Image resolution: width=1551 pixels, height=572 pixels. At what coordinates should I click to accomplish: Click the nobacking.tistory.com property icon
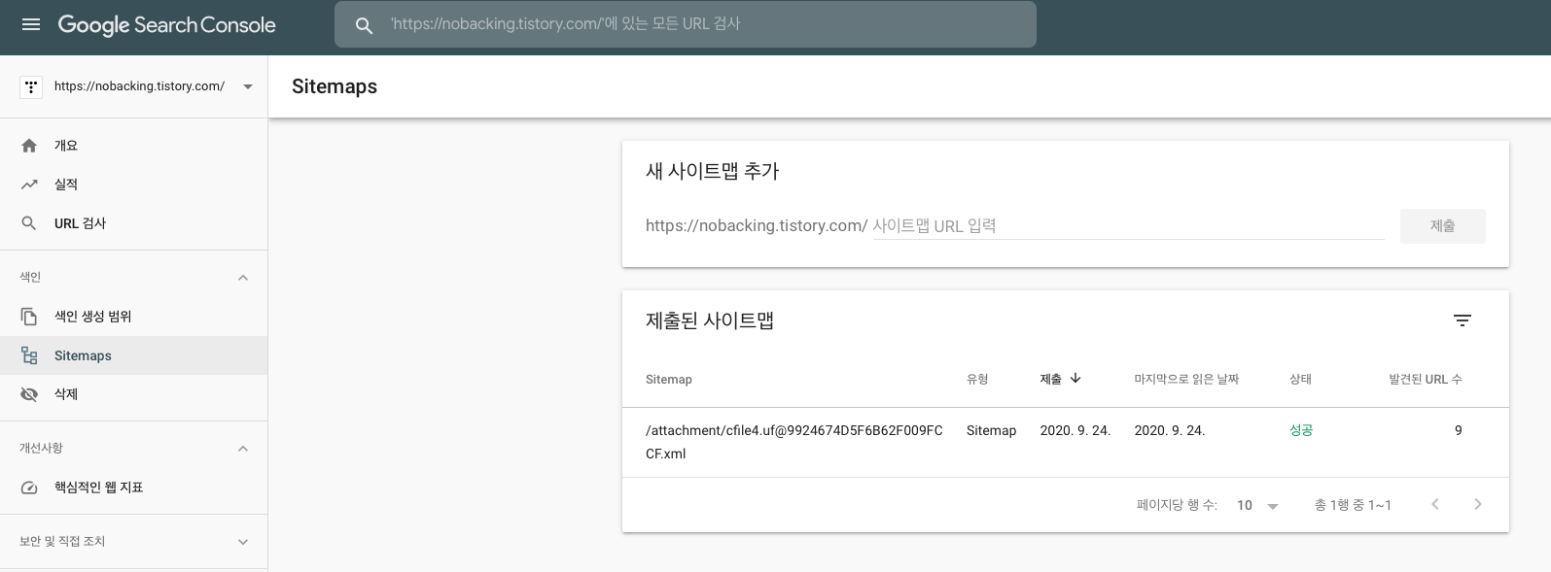[x=31, y=86]
